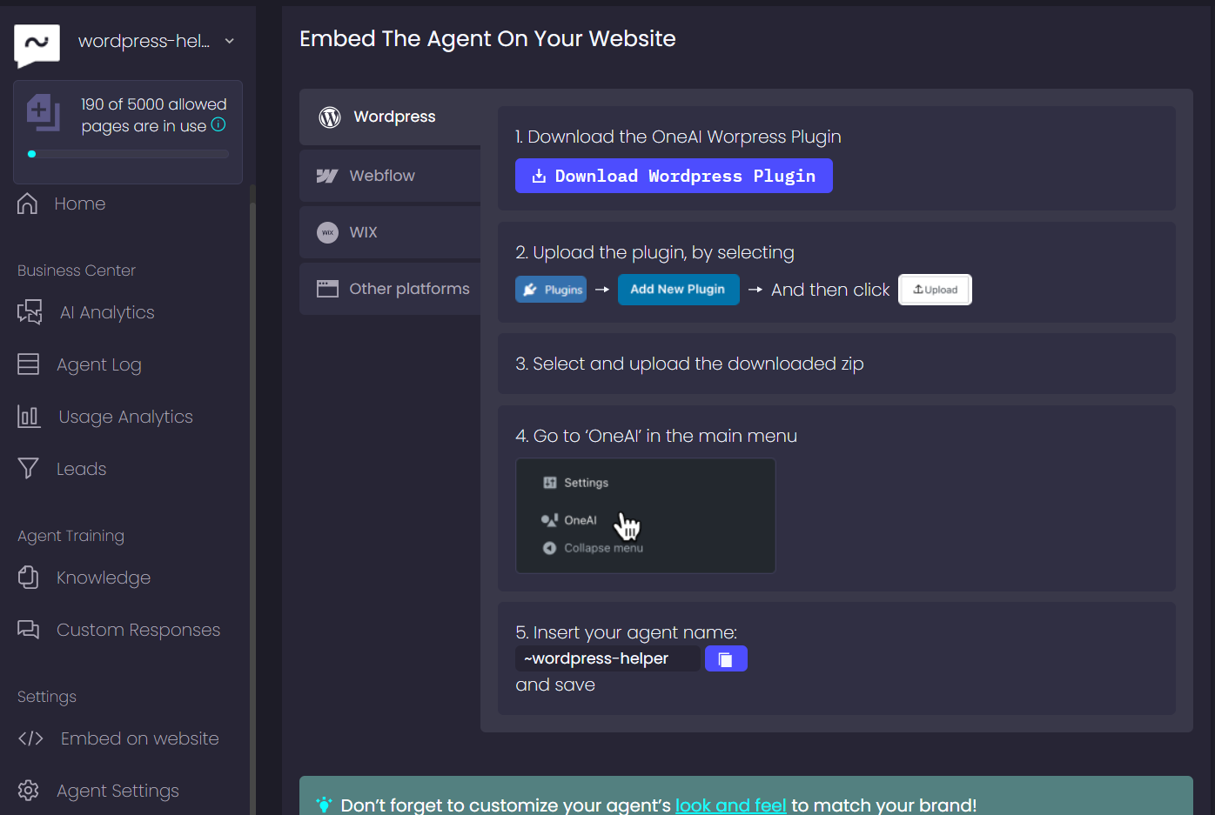Click the lightbulb tip icon
This screenshot has height=815, width=1215.
click(324, 805)
